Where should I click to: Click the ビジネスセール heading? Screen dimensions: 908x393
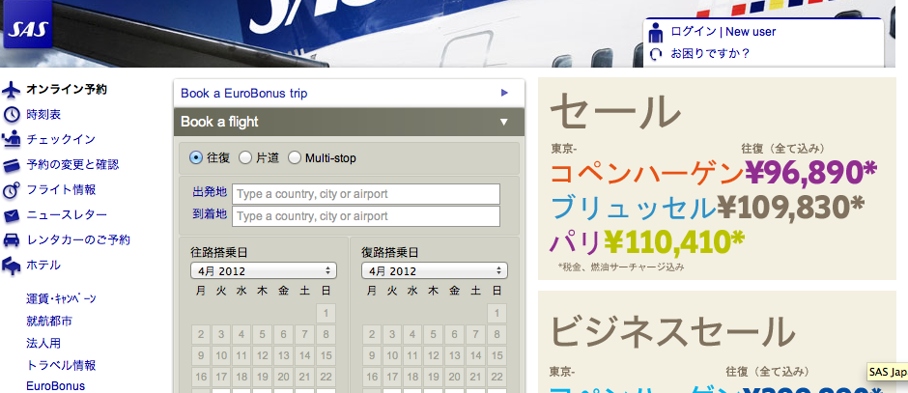(672, 333)
